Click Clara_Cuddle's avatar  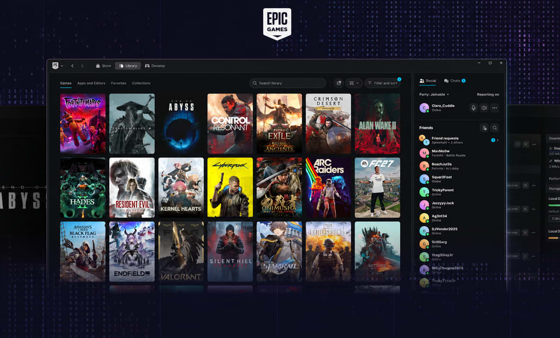424,108
